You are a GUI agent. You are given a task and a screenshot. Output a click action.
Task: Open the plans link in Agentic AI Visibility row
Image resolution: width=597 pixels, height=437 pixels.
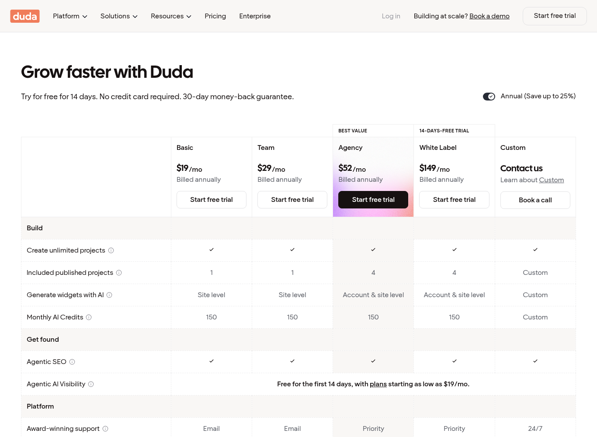pos(378,384)
